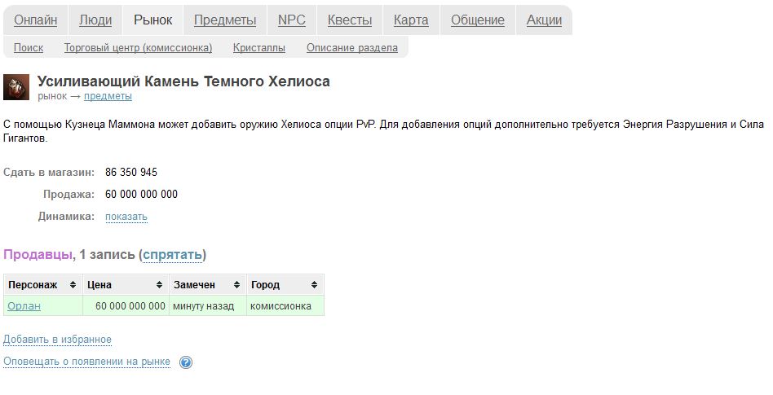This screenshot has width=773, height=395.
Task: Click the Dark Helios stone item icon
Action: pos(16,87)
